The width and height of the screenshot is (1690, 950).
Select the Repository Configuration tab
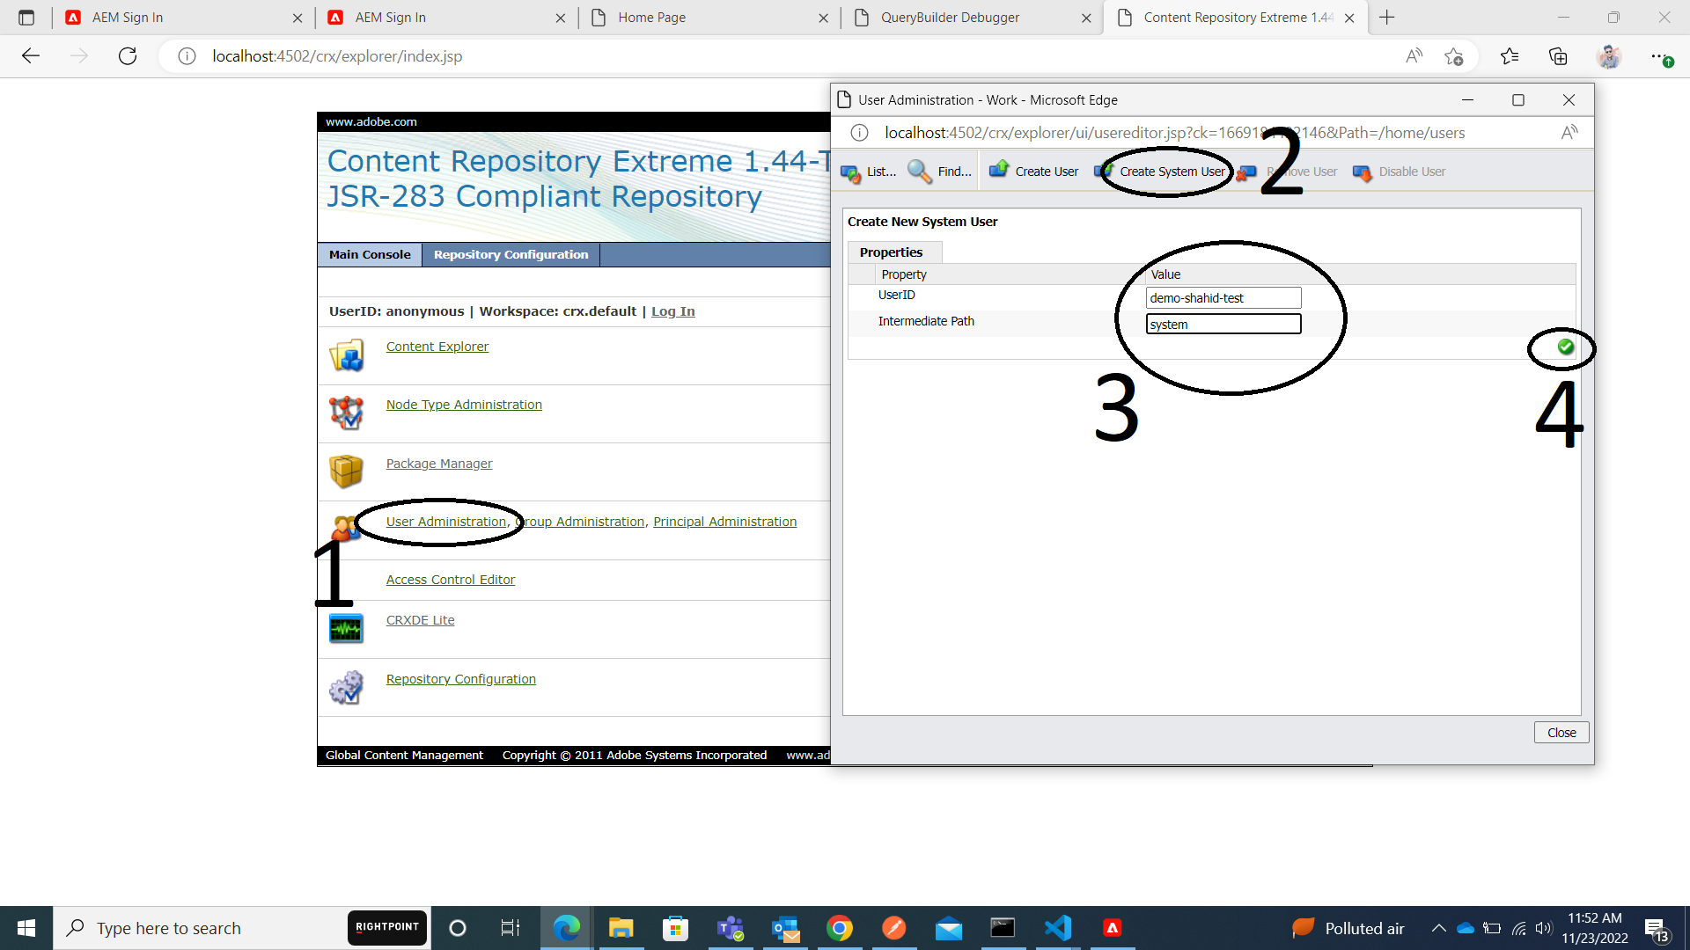(511, 254)
